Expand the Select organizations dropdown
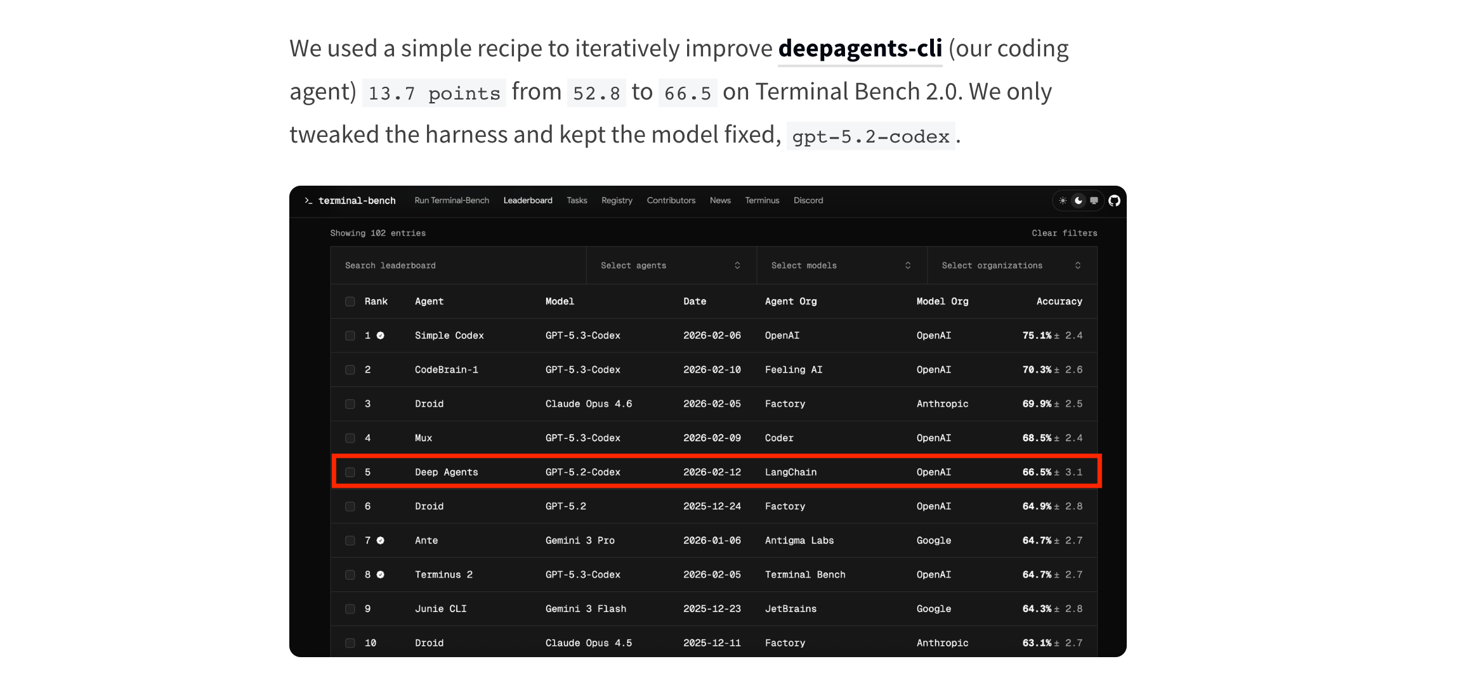This screenshot has height=692, width=1463. [x=1012, y=266]
